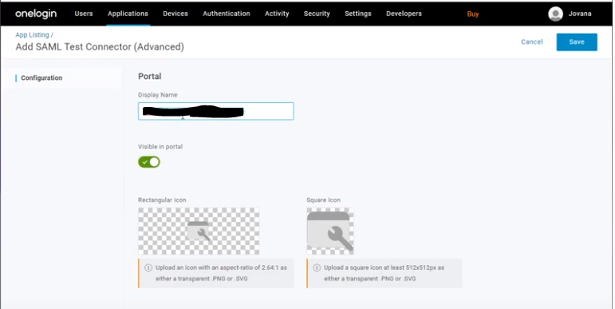Viewport: 615px width, 309px height.
Task: Click the Rectangular Icon upload area
Action: click(199, 231)
